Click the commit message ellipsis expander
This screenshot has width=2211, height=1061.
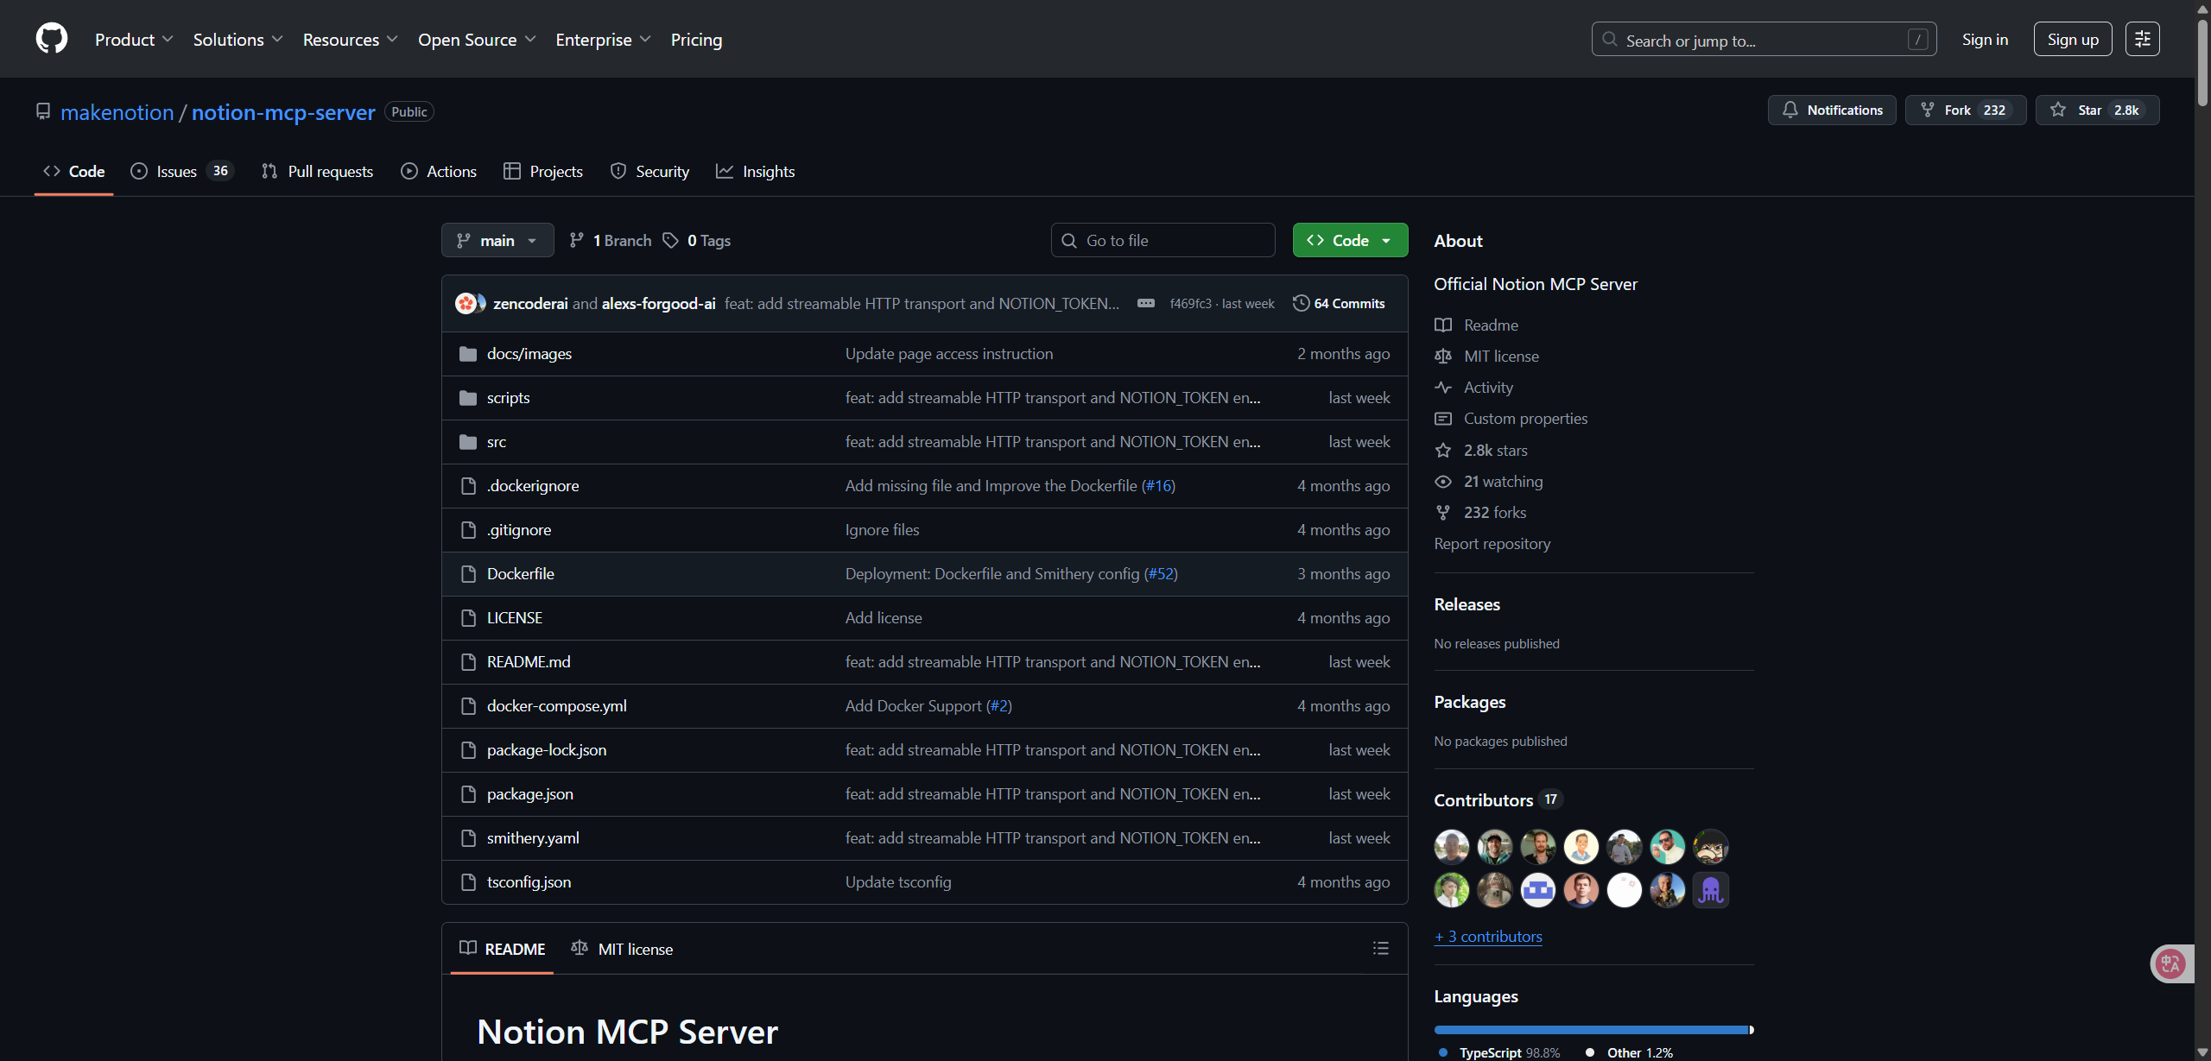click(x=1146, y=303)
